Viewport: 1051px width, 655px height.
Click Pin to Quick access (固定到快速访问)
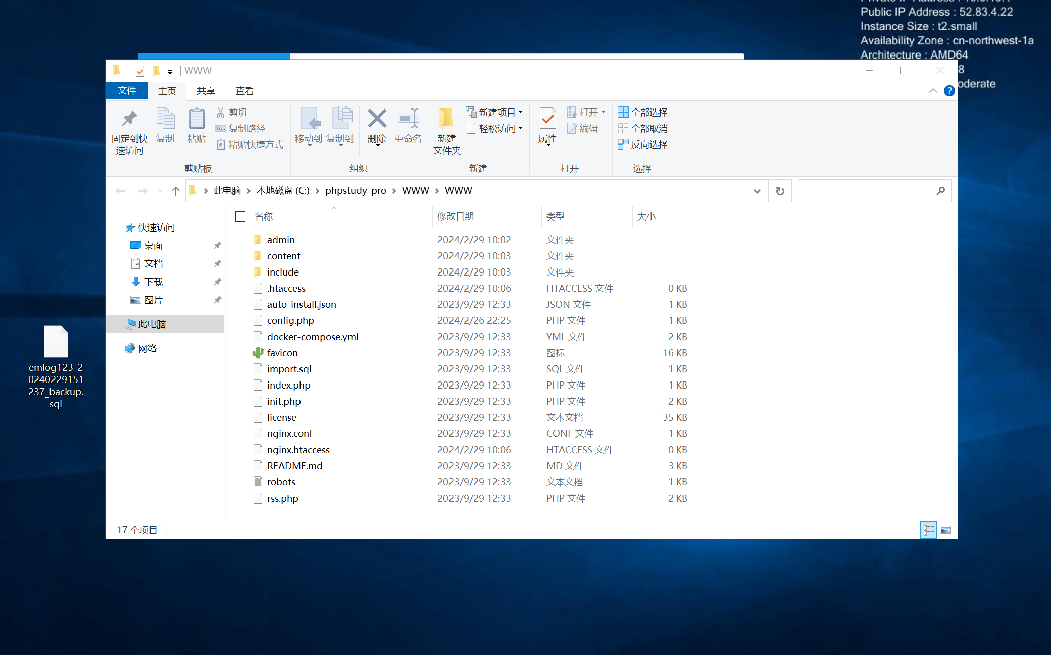(x=130, y=131)
